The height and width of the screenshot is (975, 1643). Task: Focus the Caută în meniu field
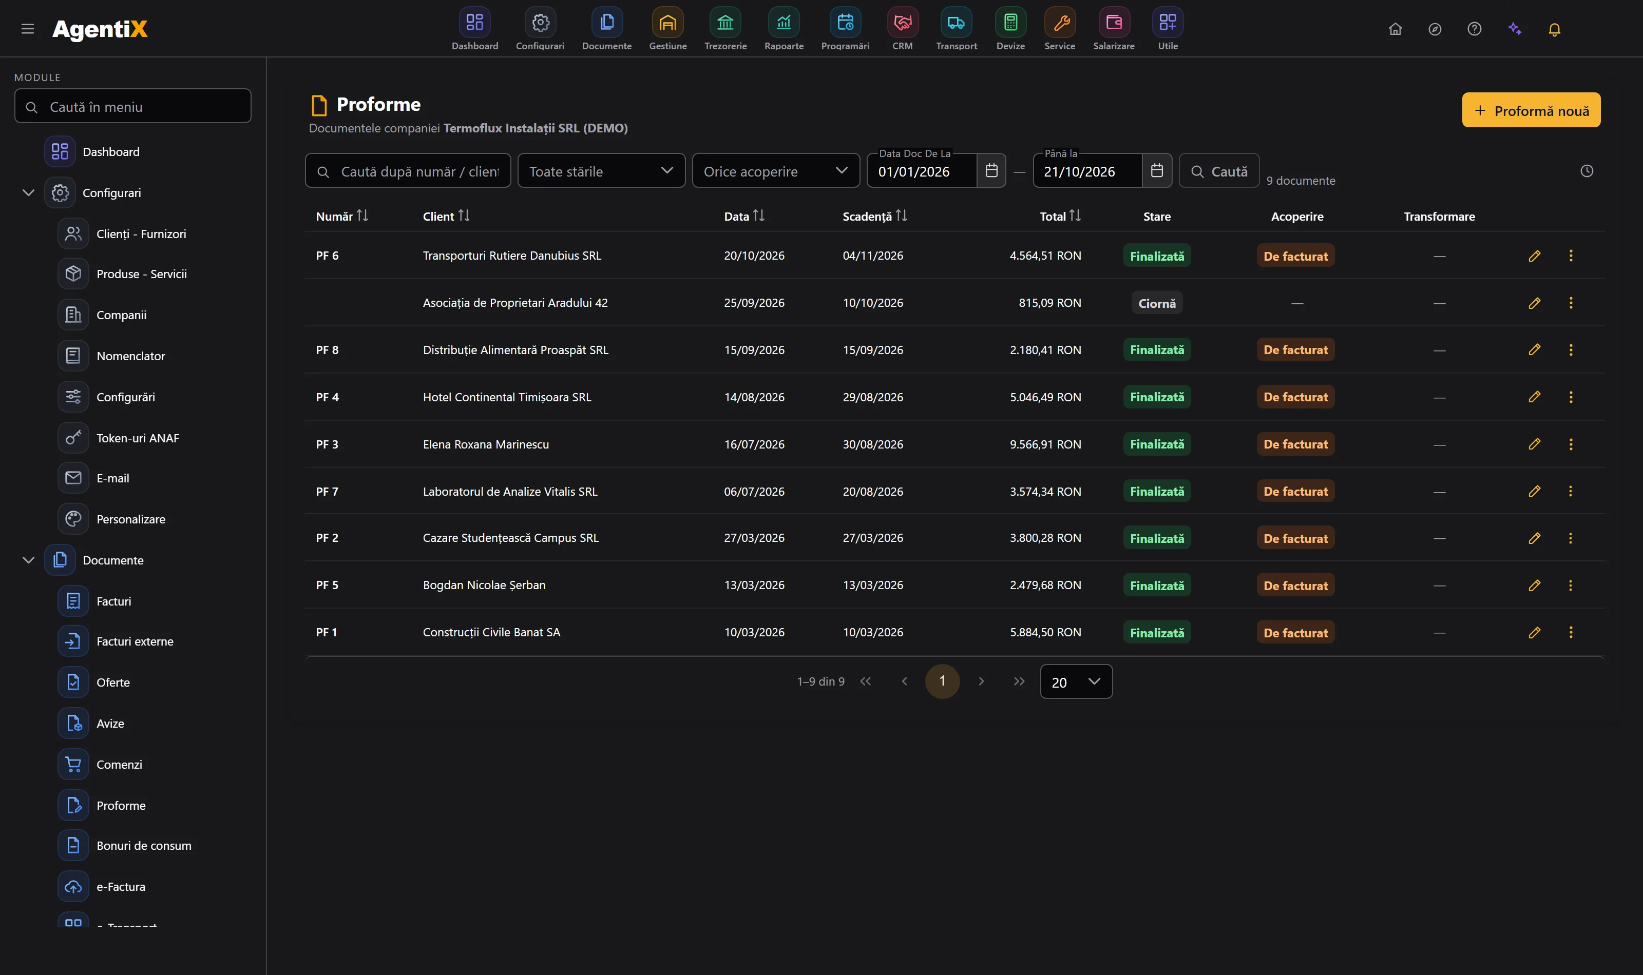pos(133,106)
